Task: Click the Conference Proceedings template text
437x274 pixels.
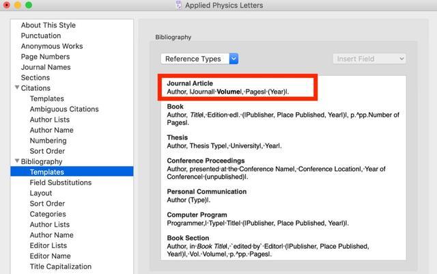Action: tap(276, 173)
